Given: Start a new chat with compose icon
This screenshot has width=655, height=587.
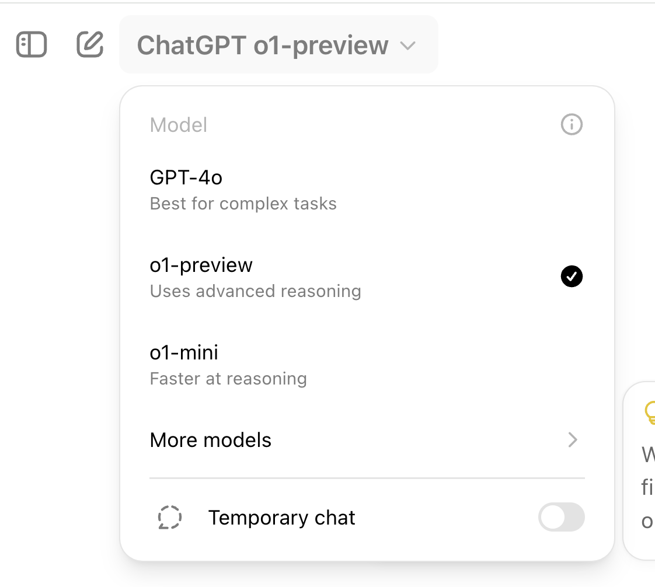Looking at the screenshot, I should [90, 44].
